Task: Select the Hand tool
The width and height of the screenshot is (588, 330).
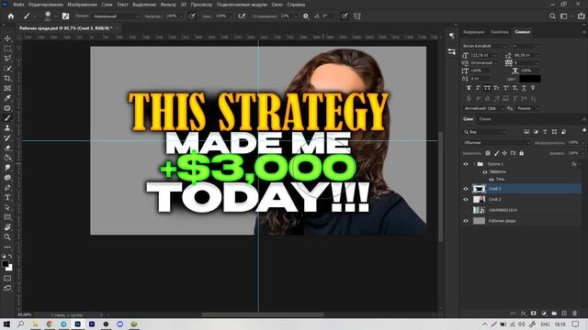Action: [x=7, y=227]
